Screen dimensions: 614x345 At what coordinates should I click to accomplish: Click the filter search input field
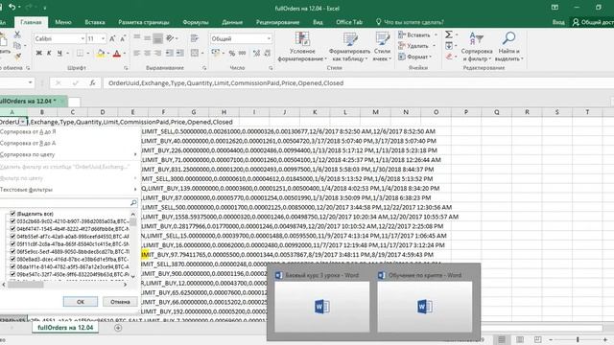pyautogui.click(x=64, y=202)
